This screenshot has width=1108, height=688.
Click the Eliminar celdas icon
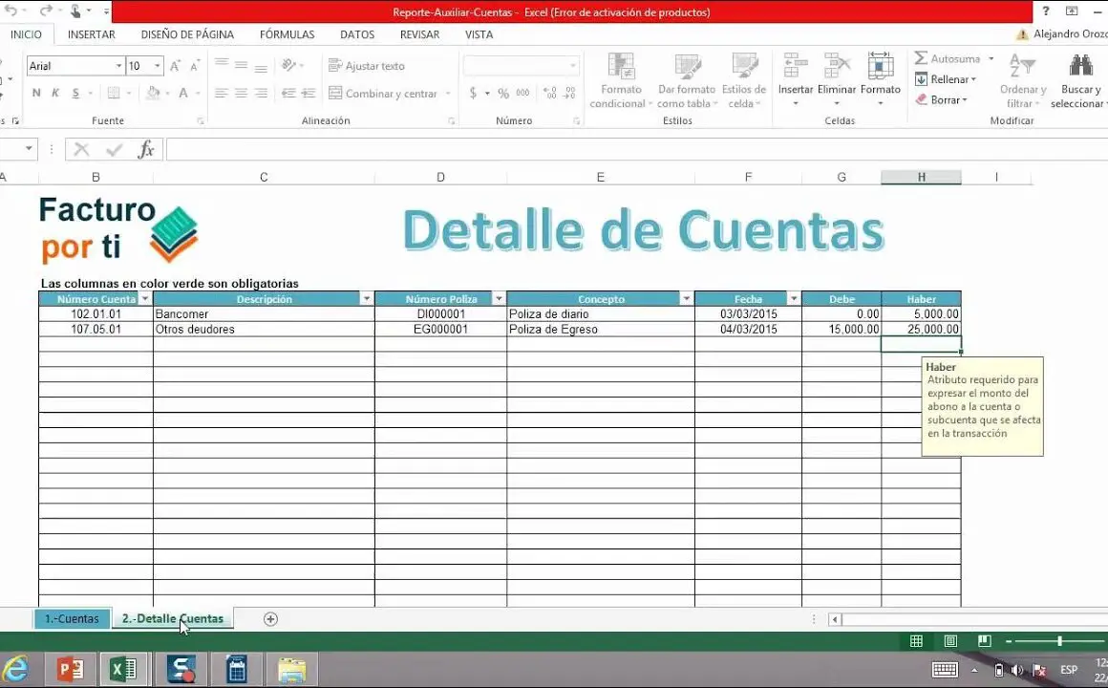(837, 67)
